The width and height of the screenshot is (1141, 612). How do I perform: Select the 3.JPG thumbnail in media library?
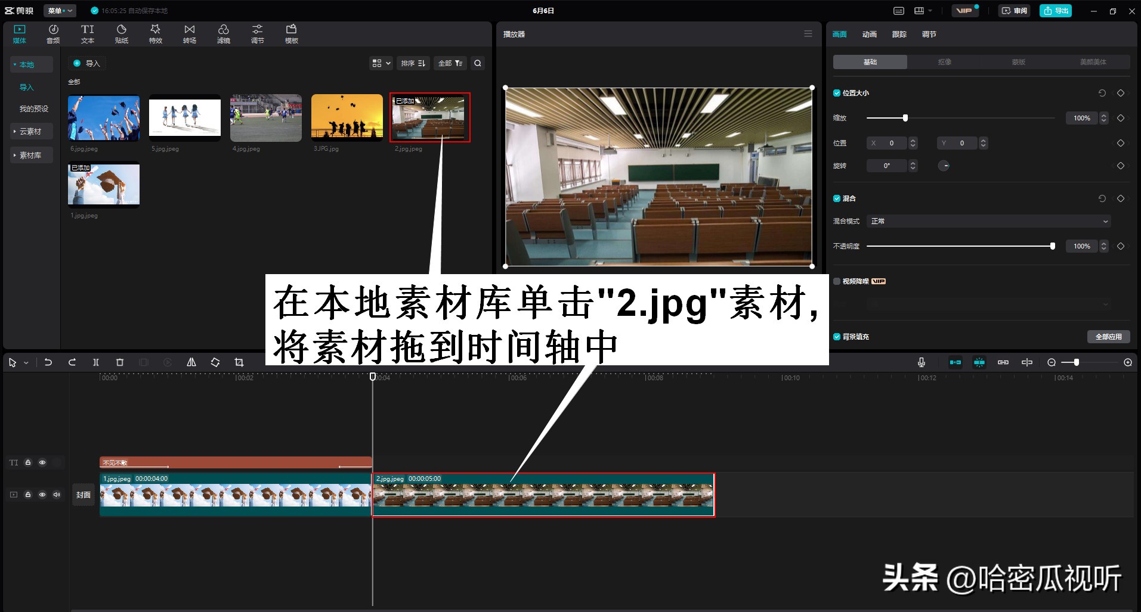347,117
